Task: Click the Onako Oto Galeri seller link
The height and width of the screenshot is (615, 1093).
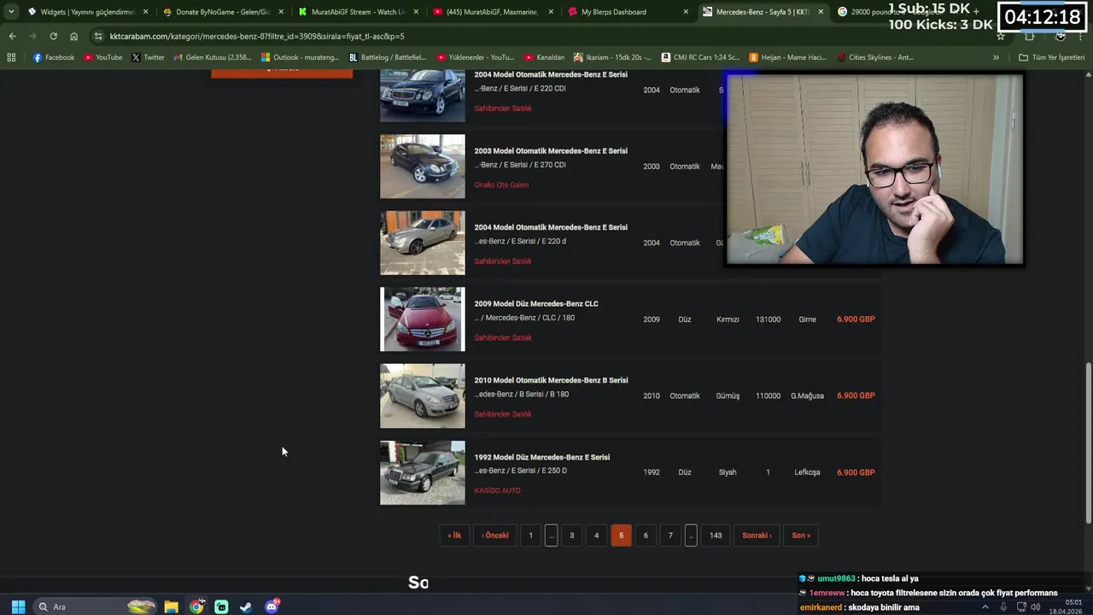Action: [501, 184]
